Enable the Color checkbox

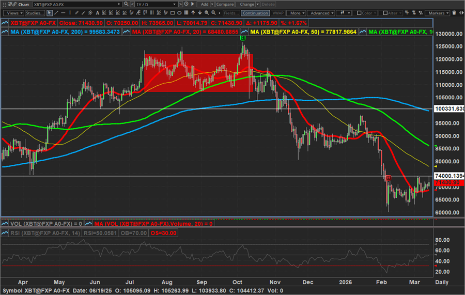(360, 13)
